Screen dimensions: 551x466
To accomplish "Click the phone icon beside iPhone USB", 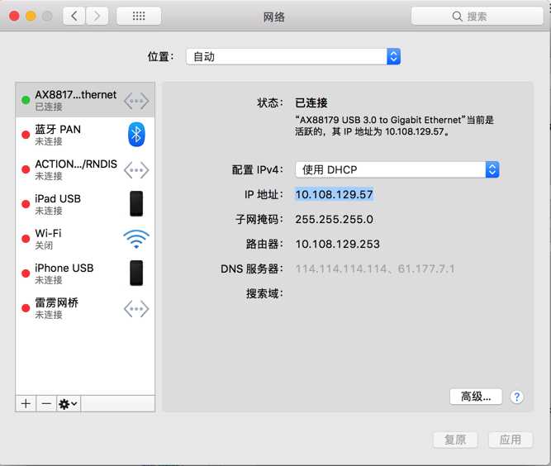I will [x=136, y=273].
